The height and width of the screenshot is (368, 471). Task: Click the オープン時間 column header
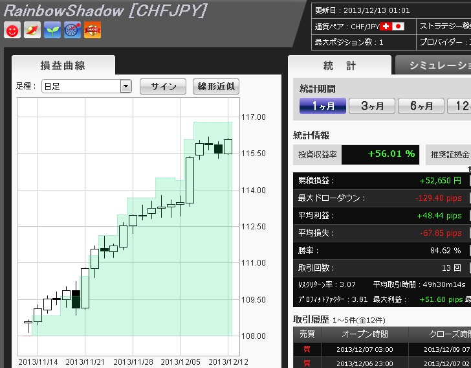tap(365, 334)
